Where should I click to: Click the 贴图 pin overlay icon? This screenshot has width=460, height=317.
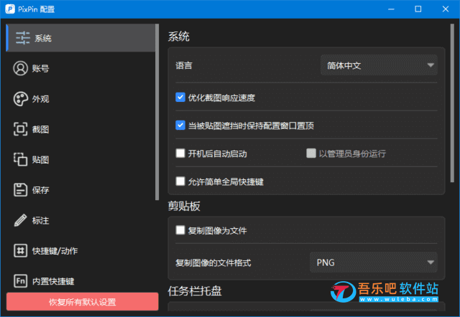point(20,159)
